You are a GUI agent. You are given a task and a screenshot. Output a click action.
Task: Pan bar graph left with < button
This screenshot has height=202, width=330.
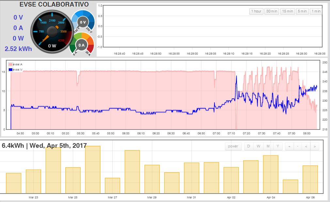tap(306, 146)
